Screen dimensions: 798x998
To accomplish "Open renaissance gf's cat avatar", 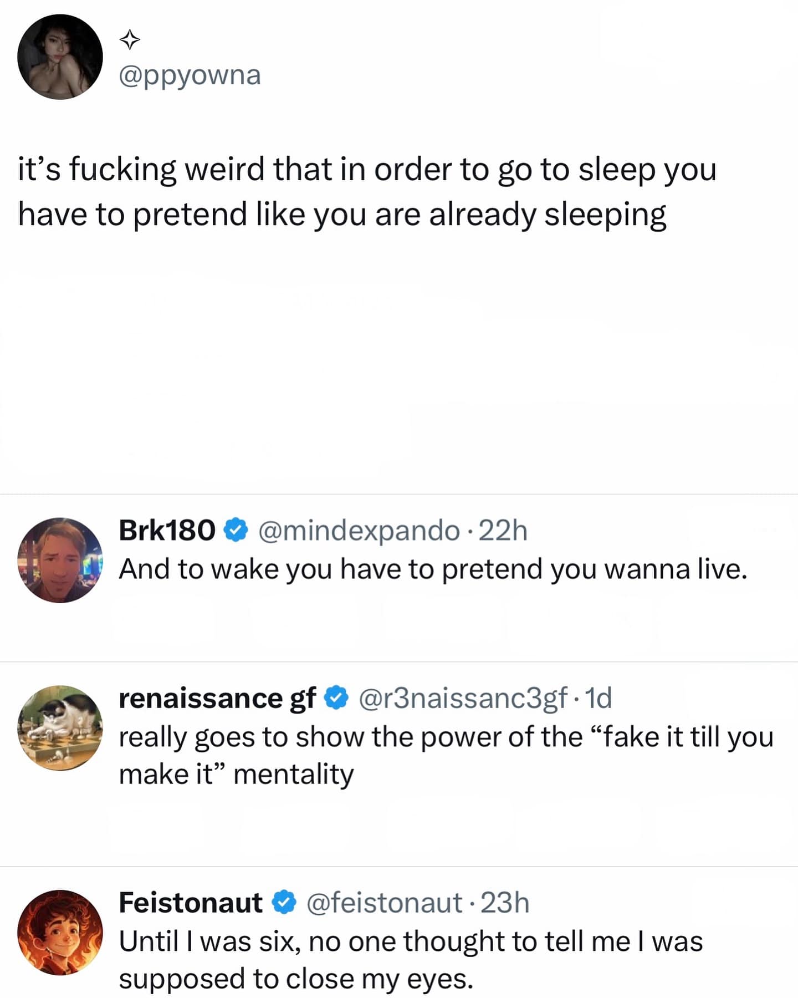I will click(60, 727).
